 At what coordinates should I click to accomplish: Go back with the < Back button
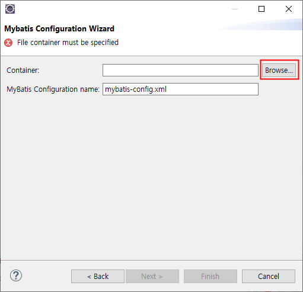coord(98,276)
